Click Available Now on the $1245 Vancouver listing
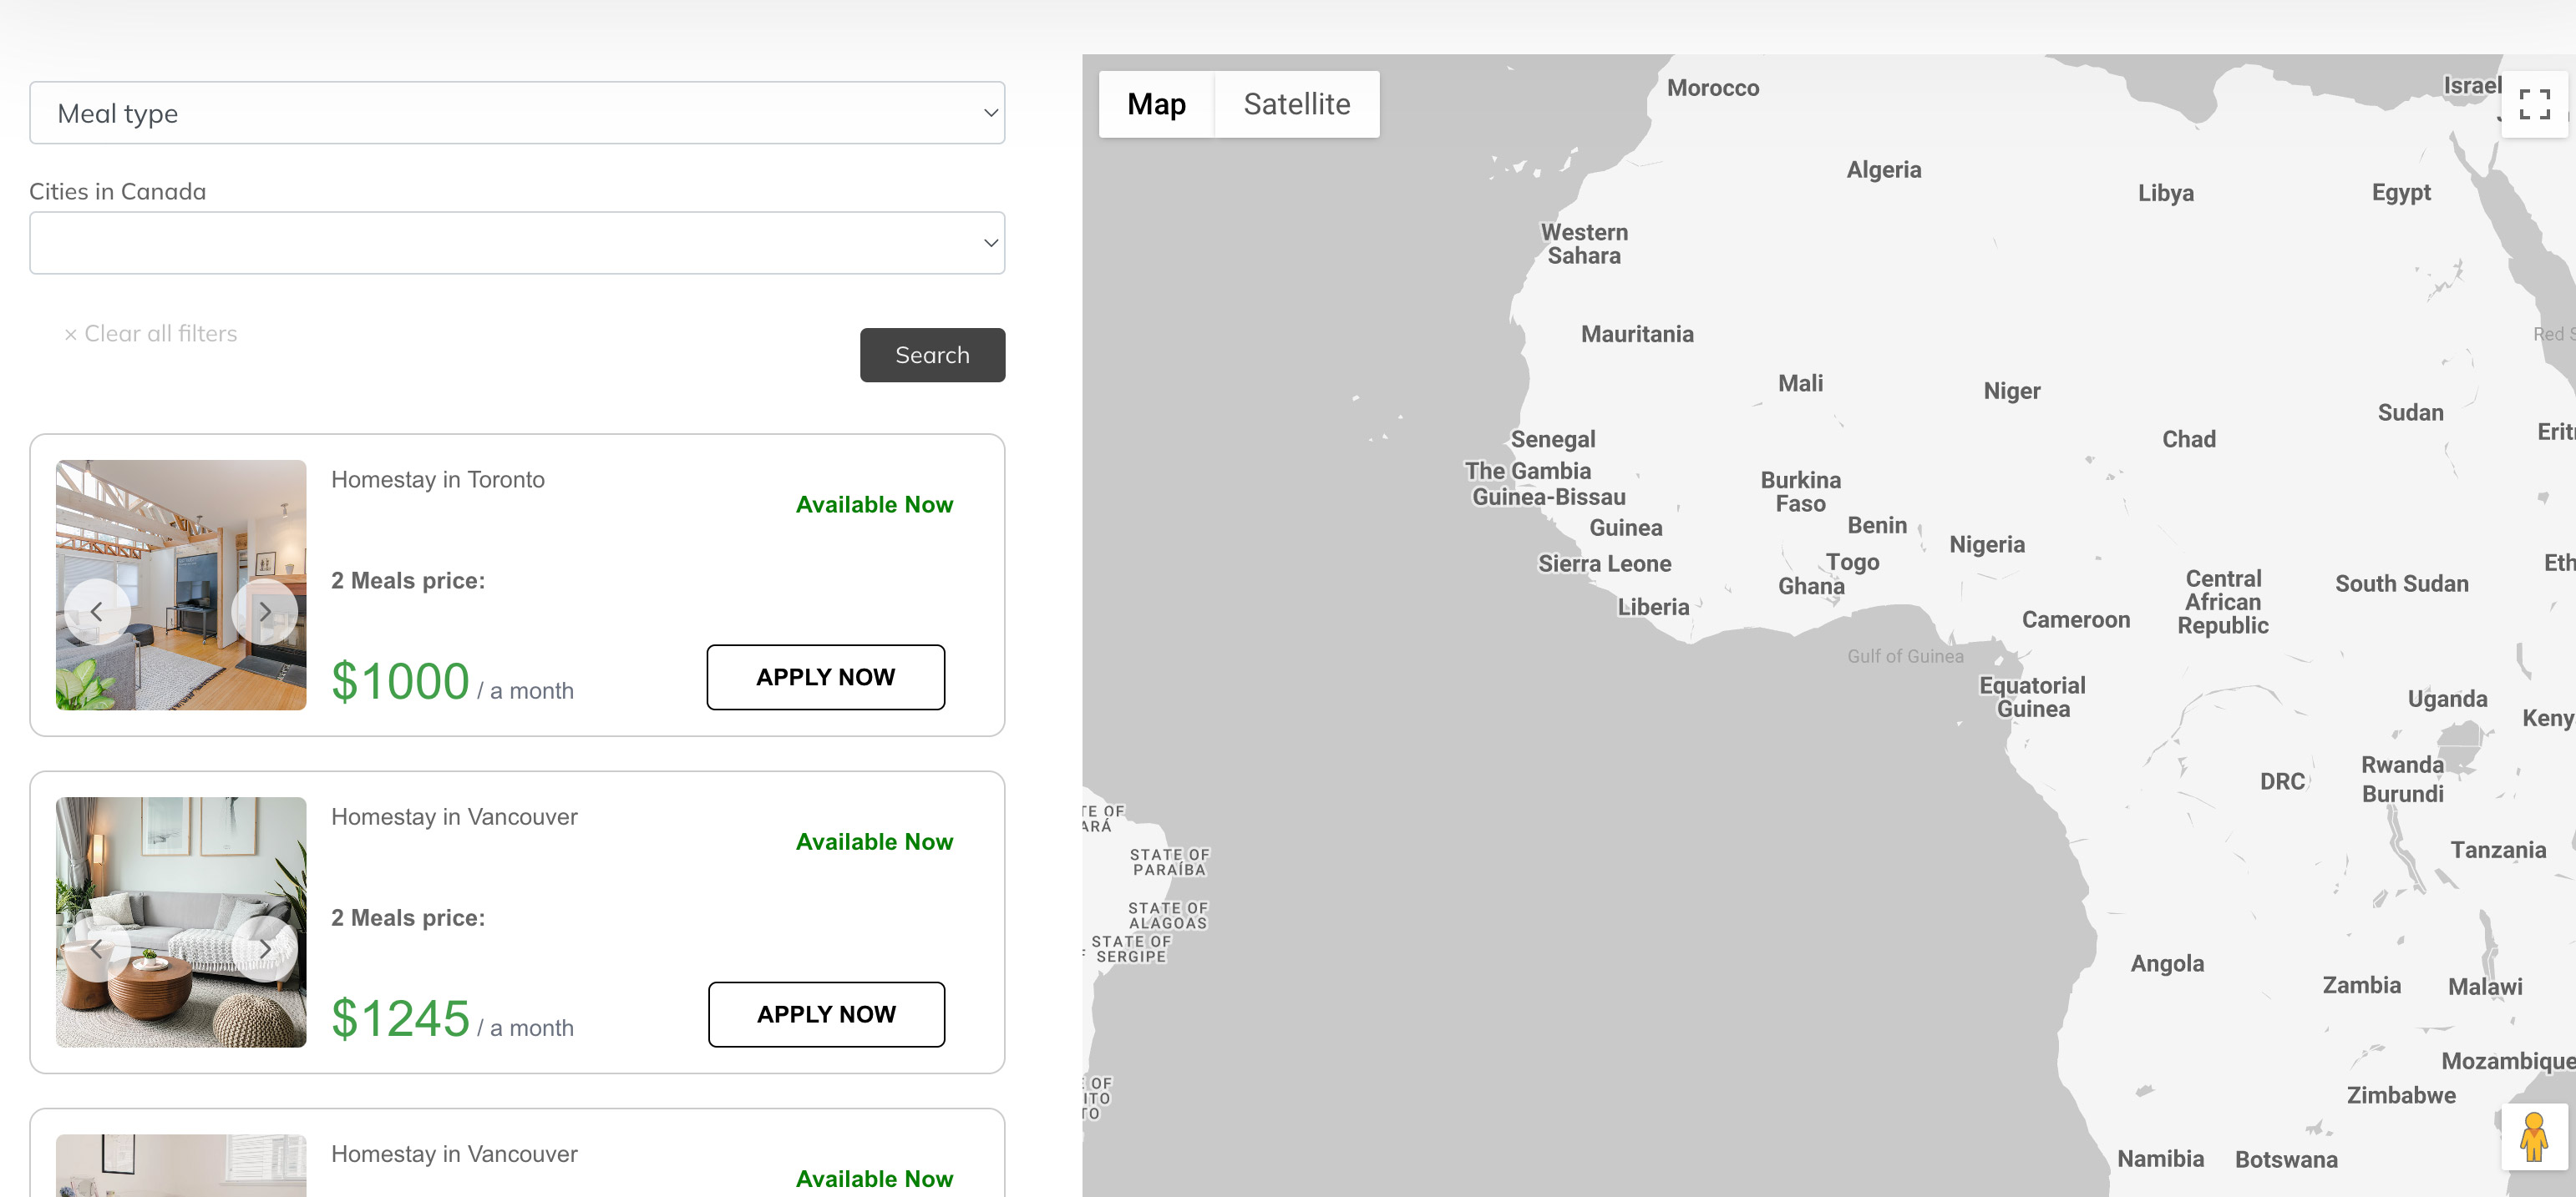 click(x=874, y=842)
